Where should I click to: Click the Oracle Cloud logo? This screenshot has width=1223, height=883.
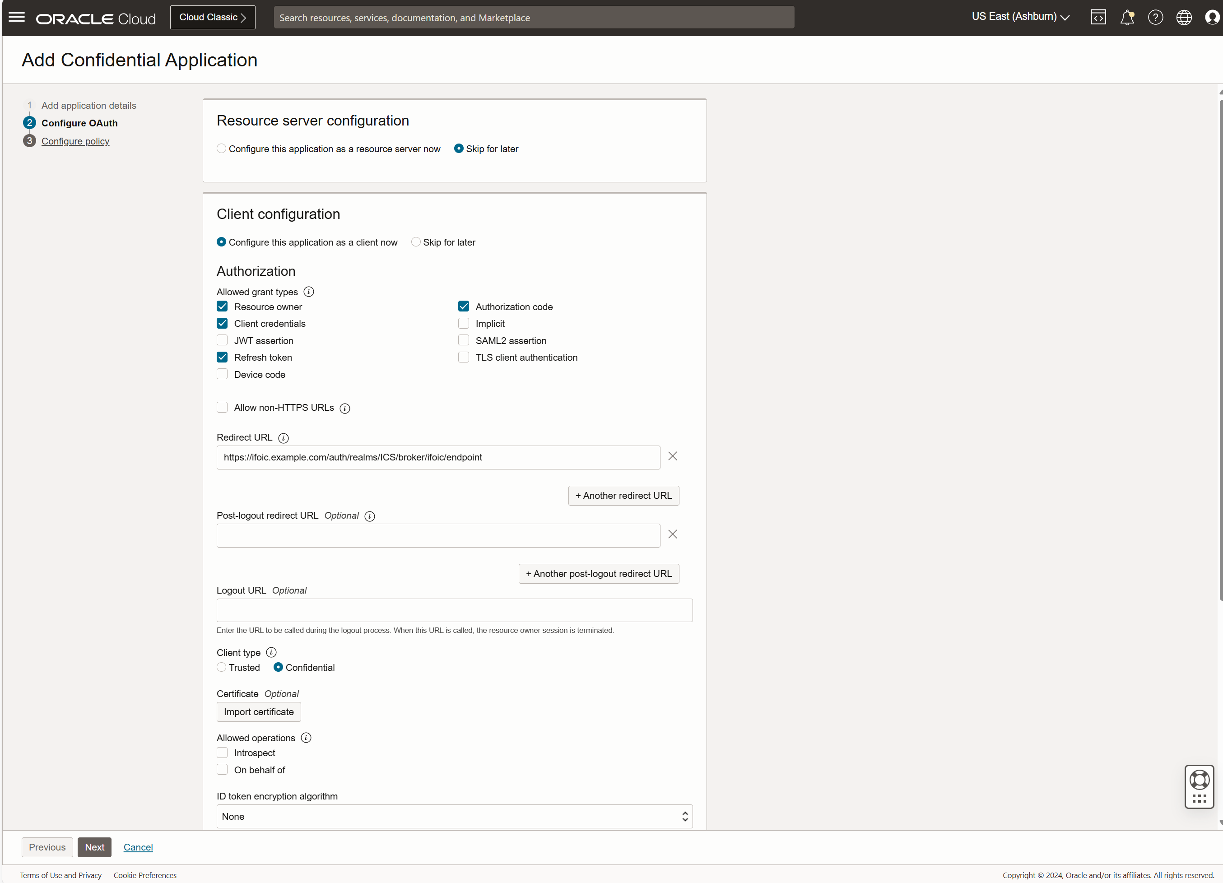tap(95, 19)
